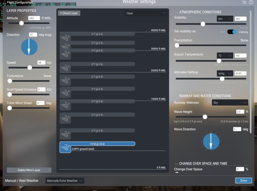Confirm weather settings with Done
The image size is (257, 191).
click(x=243, y=180)
